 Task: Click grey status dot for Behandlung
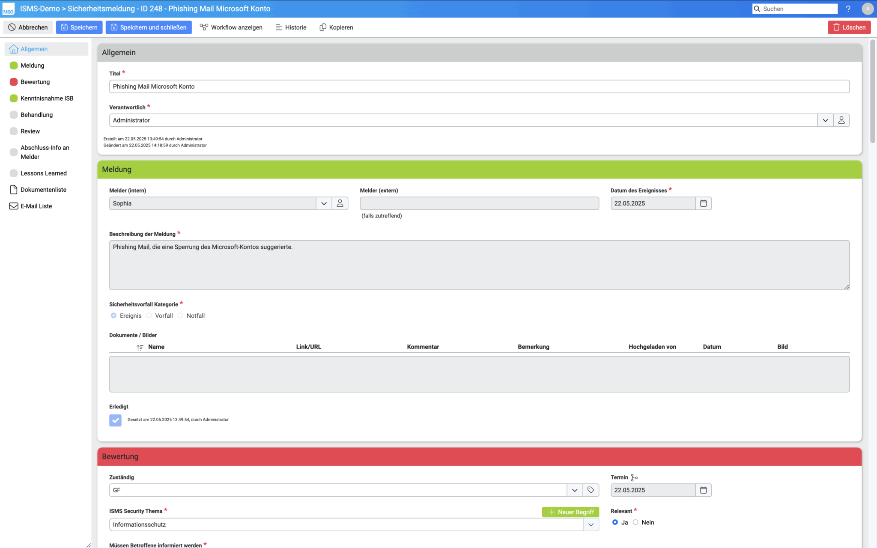[14, 115]
